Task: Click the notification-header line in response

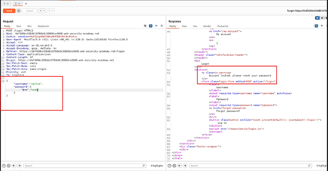Action: click(221, 55)
